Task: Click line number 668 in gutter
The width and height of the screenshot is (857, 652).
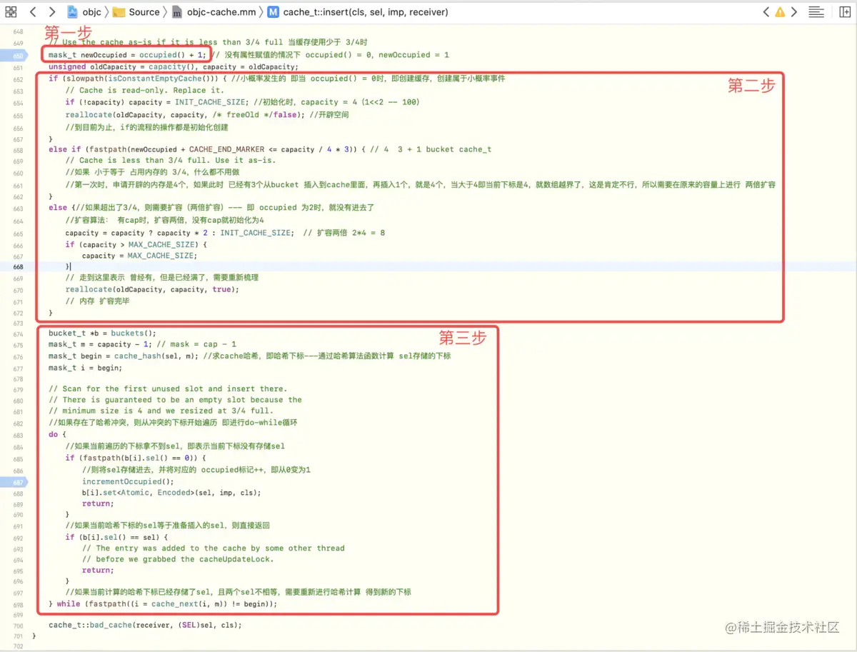Action: click(18, 266)
